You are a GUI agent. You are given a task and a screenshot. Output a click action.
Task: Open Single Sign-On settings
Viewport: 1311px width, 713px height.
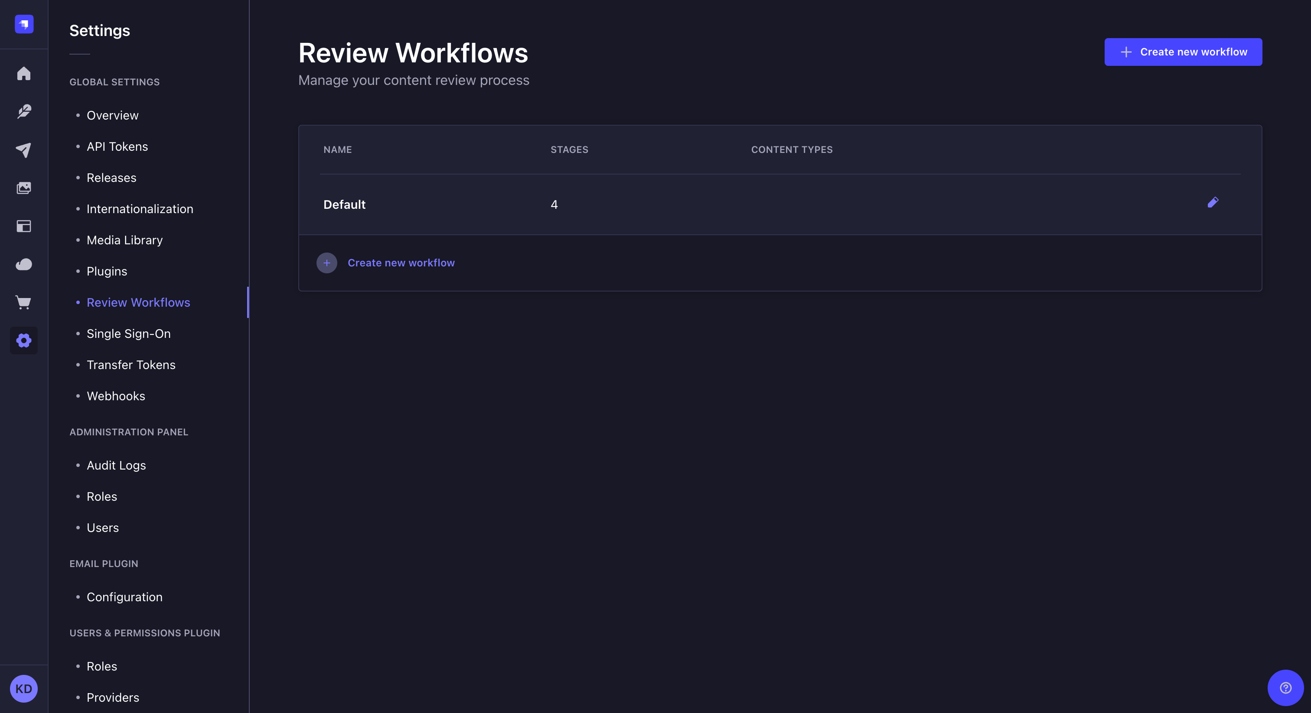point(128,334)
